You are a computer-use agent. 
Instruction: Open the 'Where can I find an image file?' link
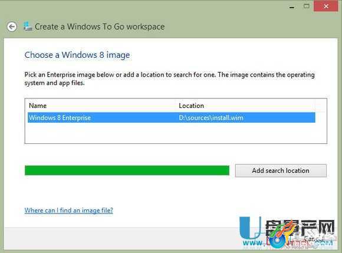tap(69, 211)
